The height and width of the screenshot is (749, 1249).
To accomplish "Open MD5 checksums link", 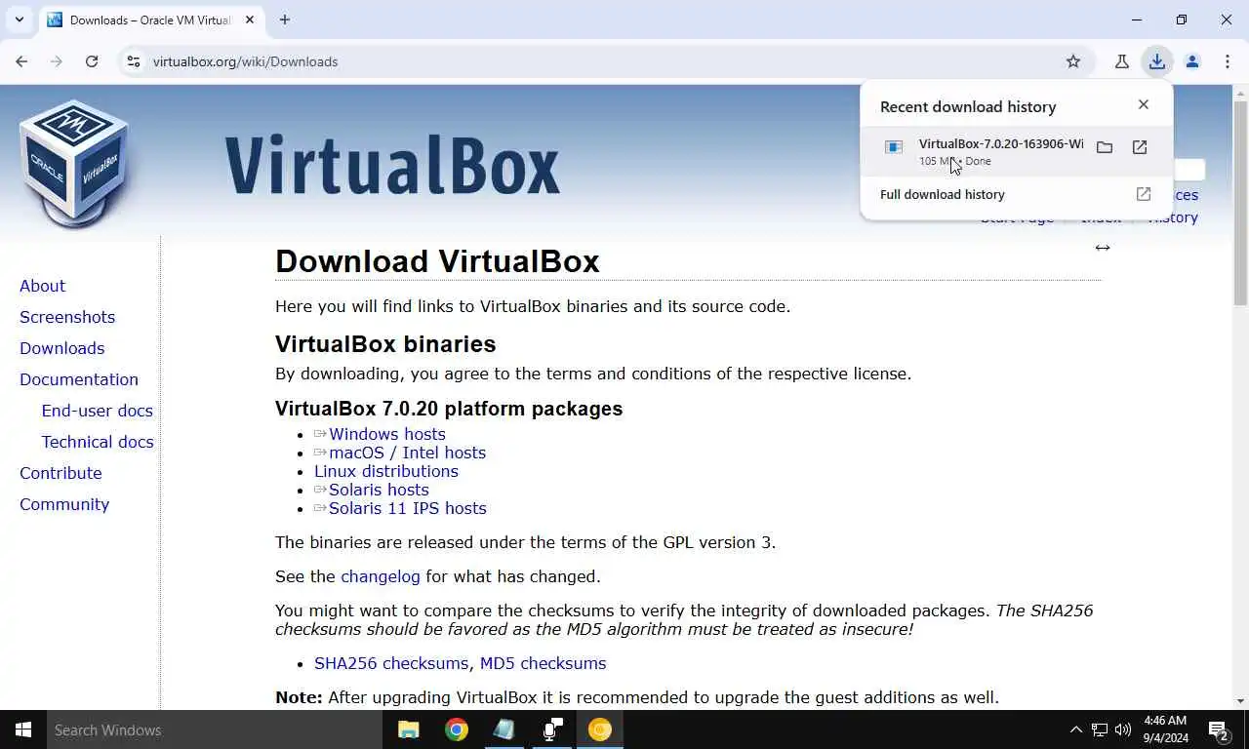I will point(543,663).
